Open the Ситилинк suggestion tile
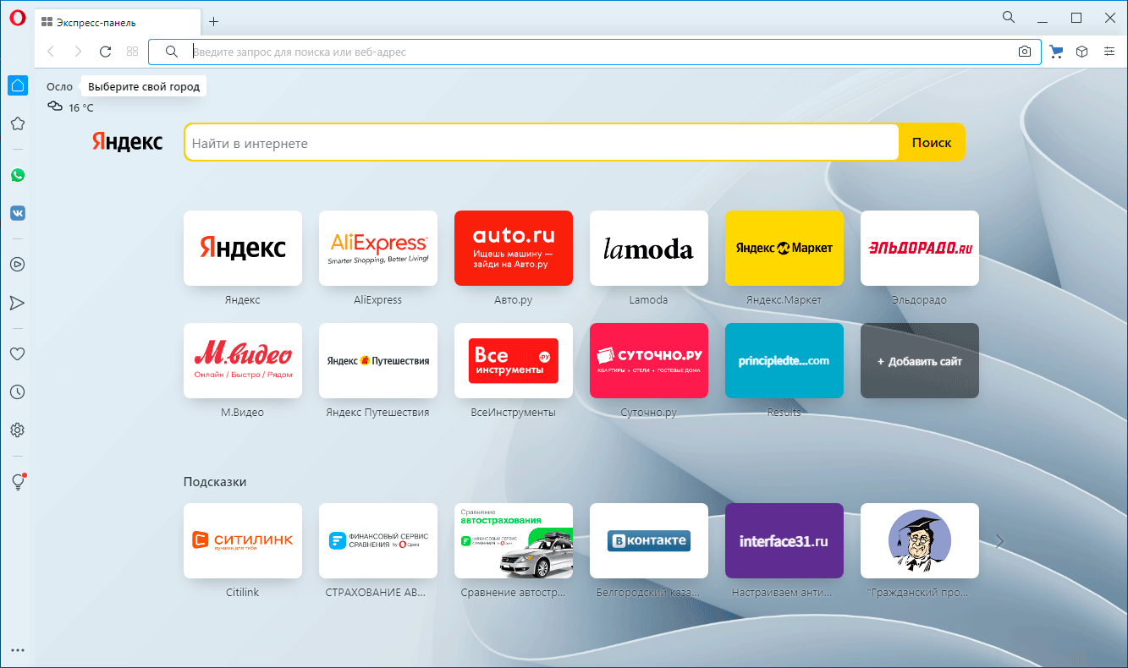1128x668 pixels. [x=243, y=540]
